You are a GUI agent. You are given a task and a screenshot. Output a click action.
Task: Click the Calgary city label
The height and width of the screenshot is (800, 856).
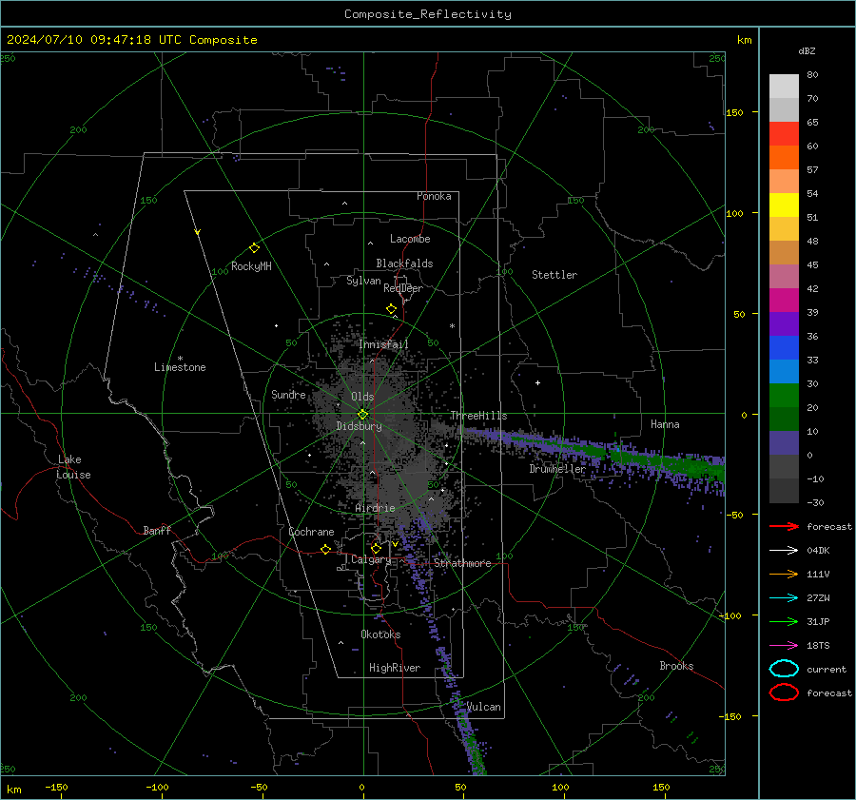[x=371, y=559]
